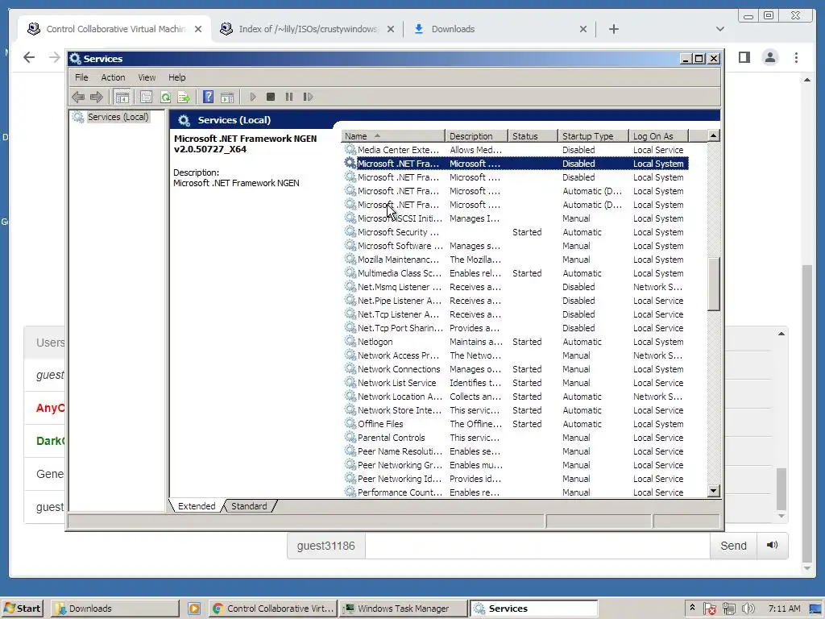Select the Microsoft Security service row

click(516, 232)
